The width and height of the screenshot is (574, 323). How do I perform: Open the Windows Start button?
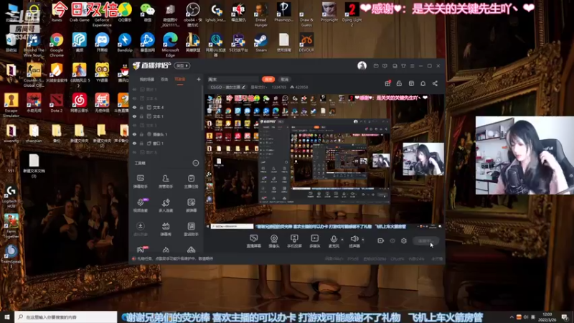tap(7, 317)
